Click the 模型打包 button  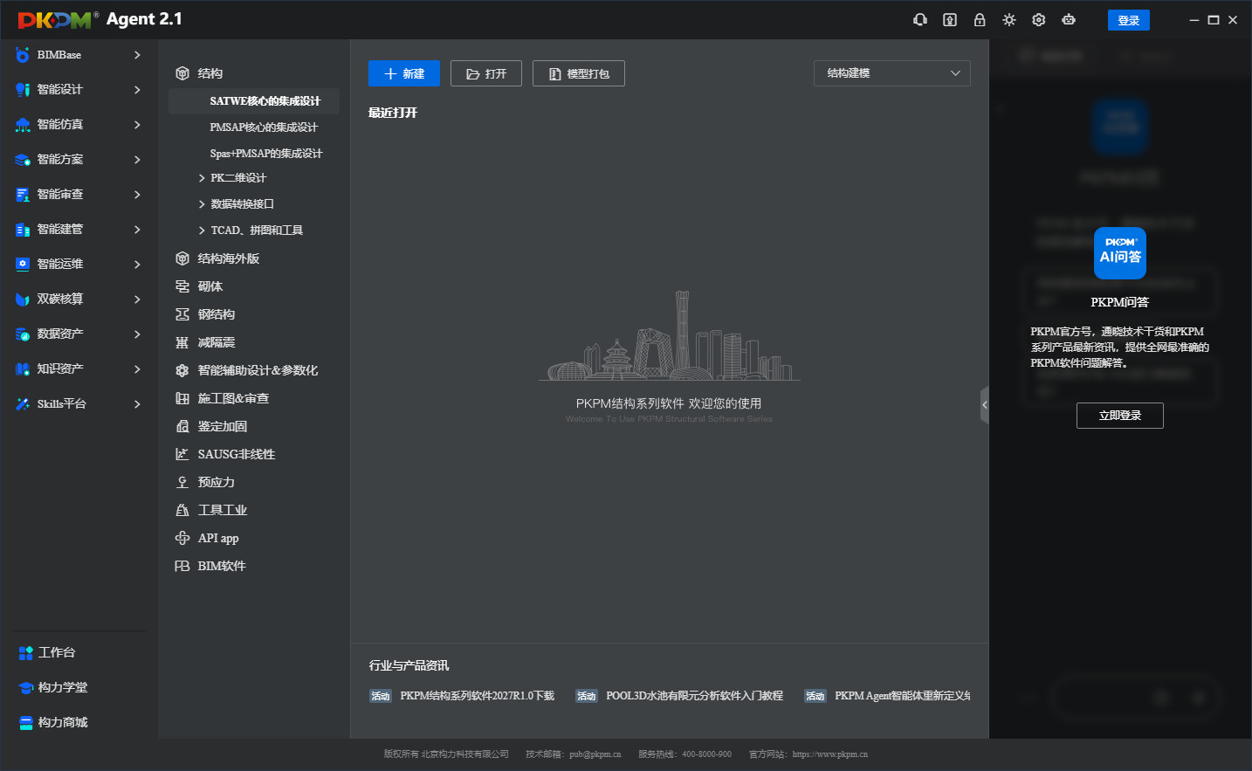pos(579,73)
